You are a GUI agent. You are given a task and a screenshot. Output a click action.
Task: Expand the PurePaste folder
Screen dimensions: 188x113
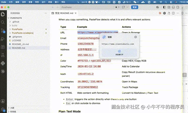click(10, 29)
